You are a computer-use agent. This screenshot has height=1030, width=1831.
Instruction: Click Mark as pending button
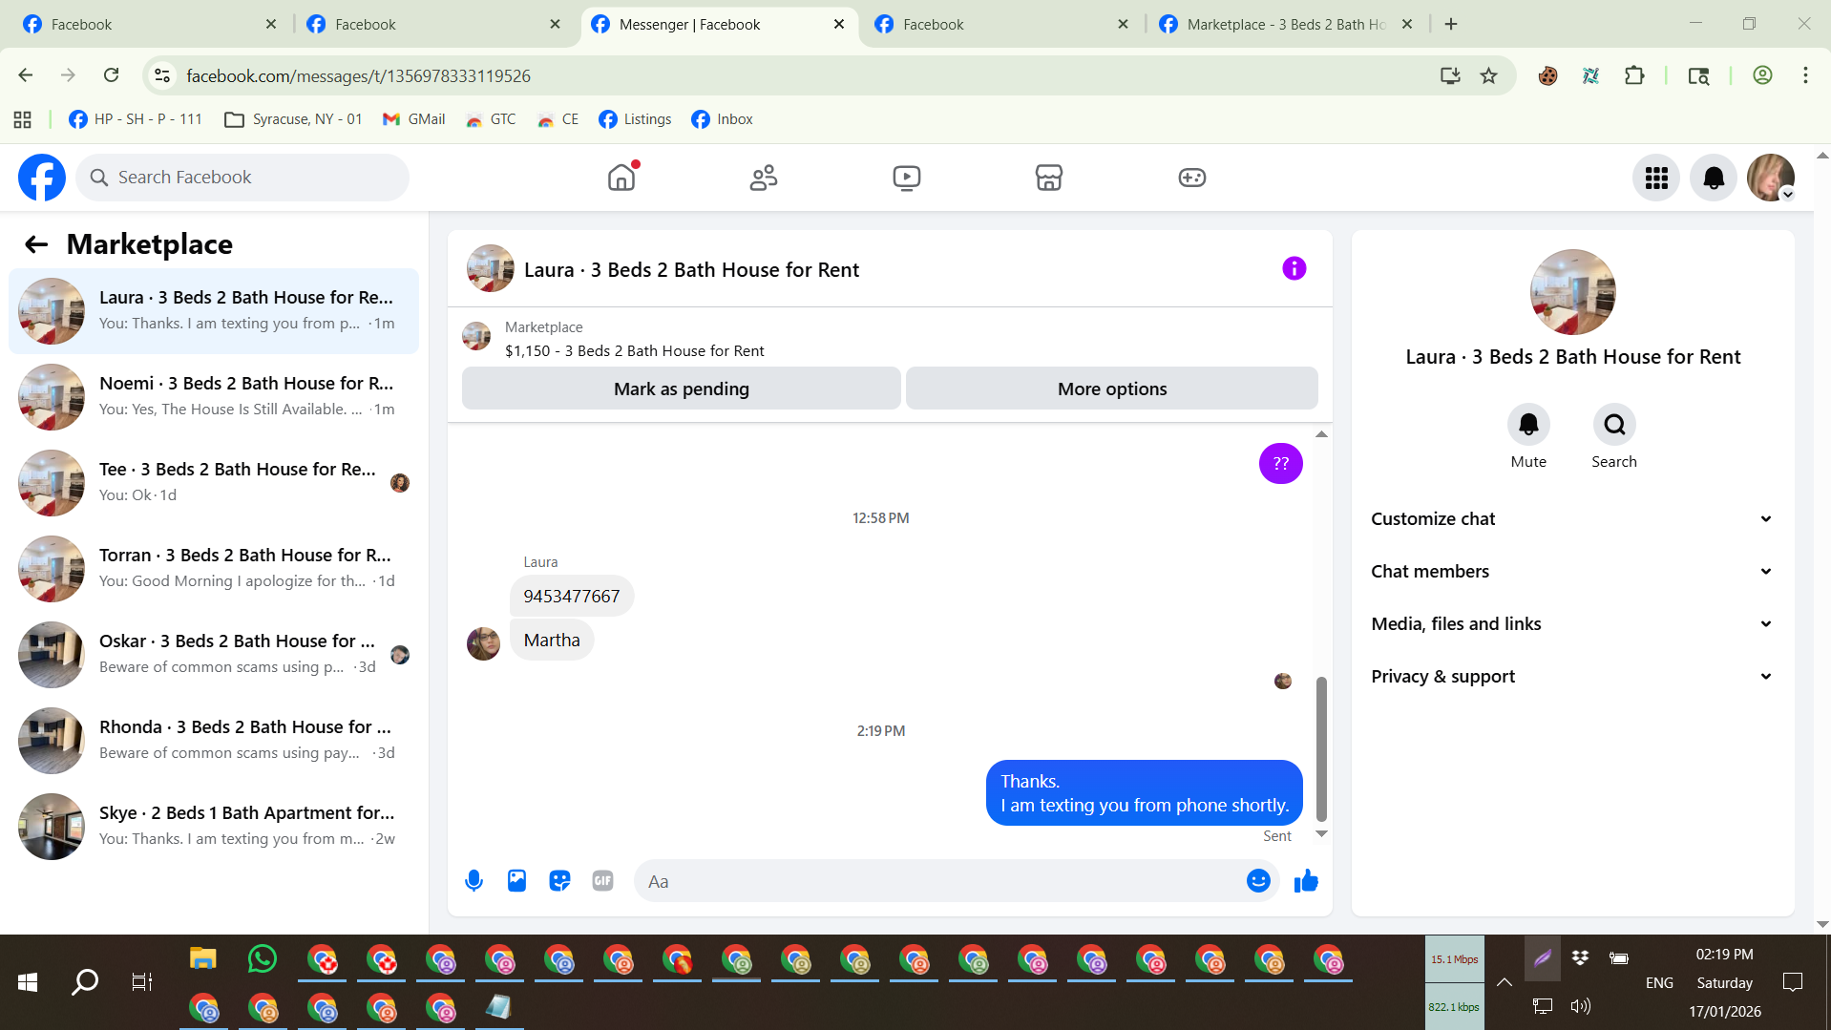click(x=682, y=389)
